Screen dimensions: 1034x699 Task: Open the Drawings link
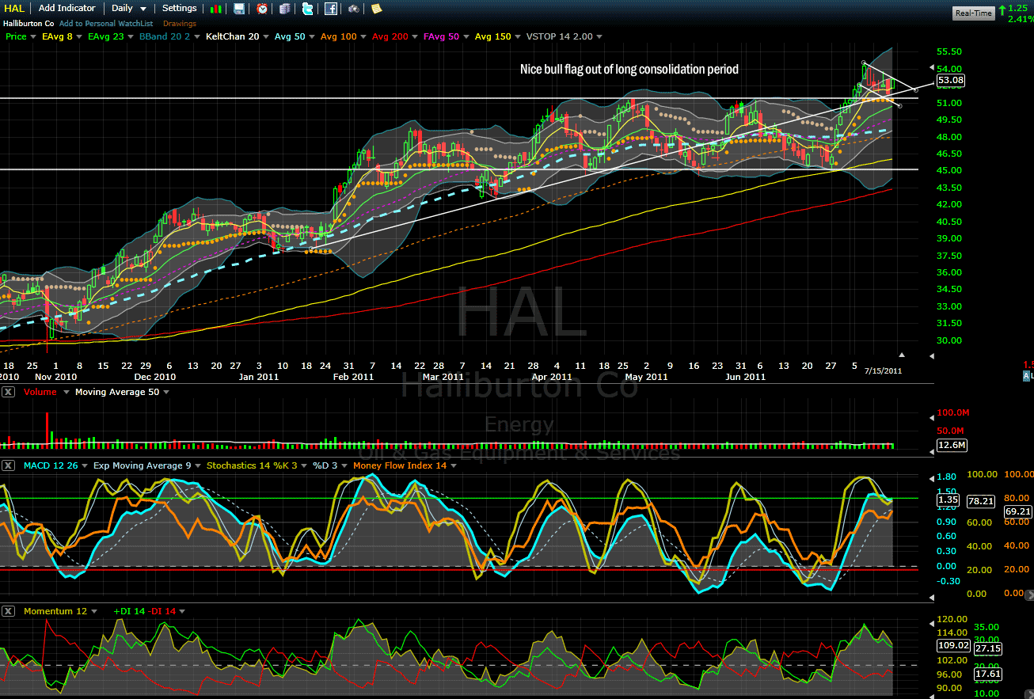[180, 24]
